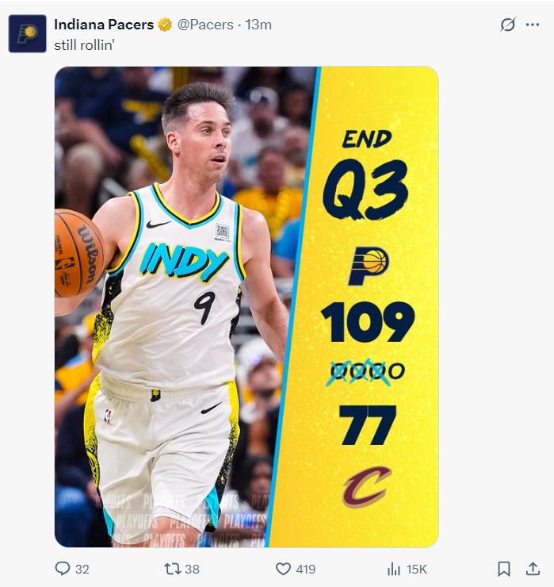
Task: Click the gold verified badge
Action: tap(165, 25)
